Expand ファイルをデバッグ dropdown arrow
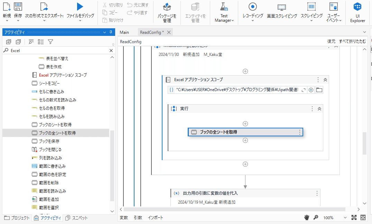372x224 pixels. (x=80, y=21)
